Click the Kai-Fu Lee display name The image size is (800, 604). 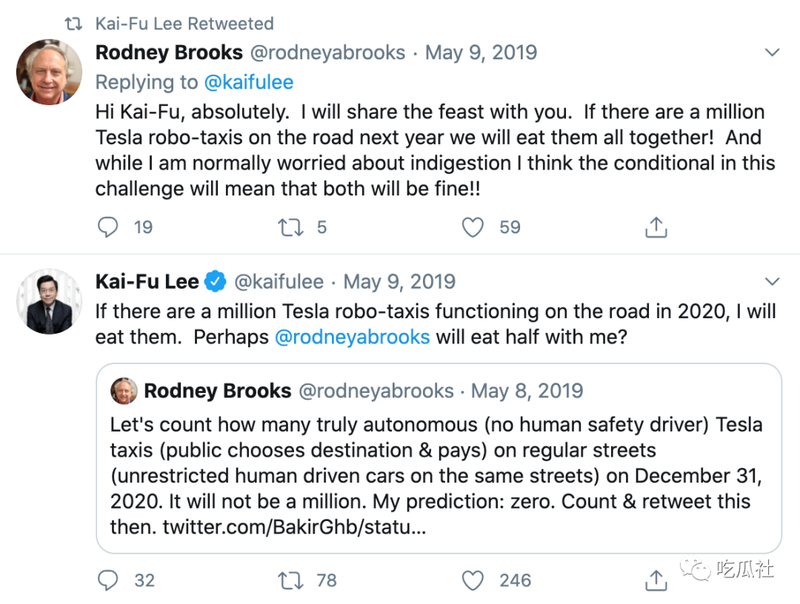147,281
